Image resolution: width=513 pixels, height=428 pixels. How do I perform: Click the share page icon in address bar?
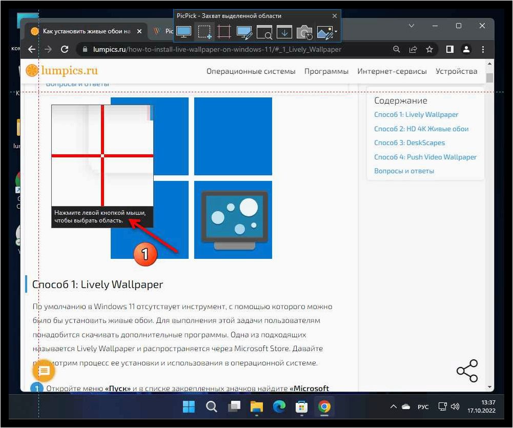click(x=413, y=49)
